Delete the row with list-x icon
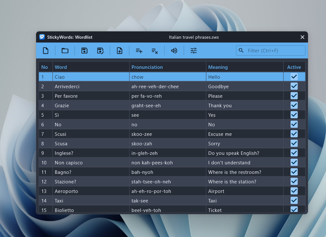Image resolution: width=326 pixels, height=237 pixels. click(155, 51)
